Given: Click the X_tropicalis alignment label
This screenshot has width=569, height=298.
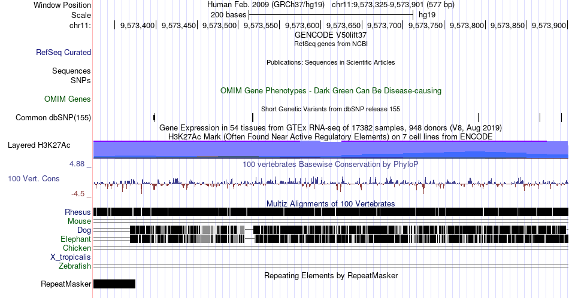Looking at the screenshot, I should pos(71,257).
